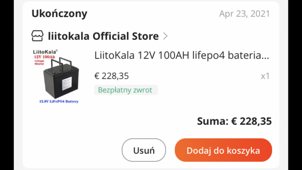This screenshot has width=302, height=170.
Task: Click the truncated ellipsis of the product title
Action: pos(265,56)
